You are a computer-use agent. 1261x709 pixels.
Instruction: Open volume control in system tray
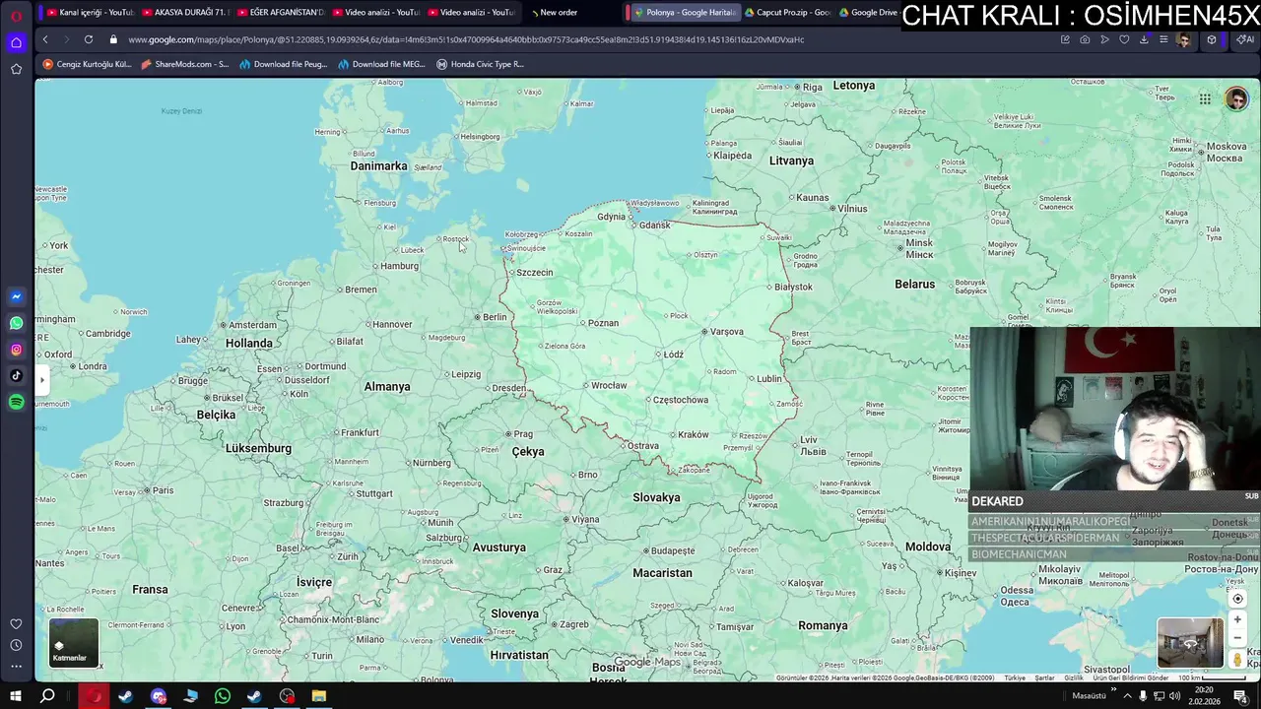[x=1174, y=696]
